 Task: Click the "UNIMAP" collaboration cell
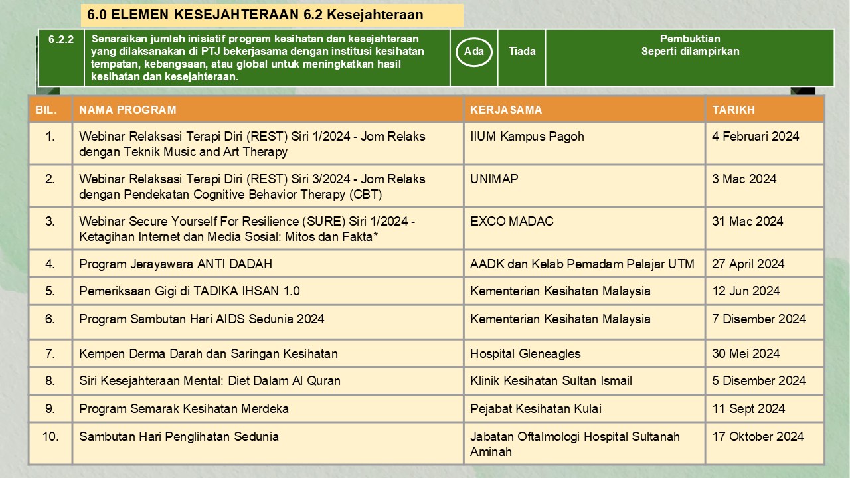click(494, 179)
